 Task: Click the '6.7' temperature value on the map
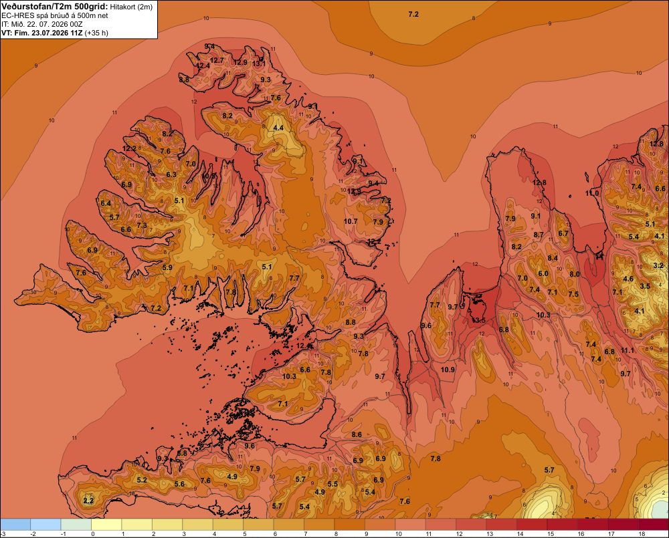563,233
